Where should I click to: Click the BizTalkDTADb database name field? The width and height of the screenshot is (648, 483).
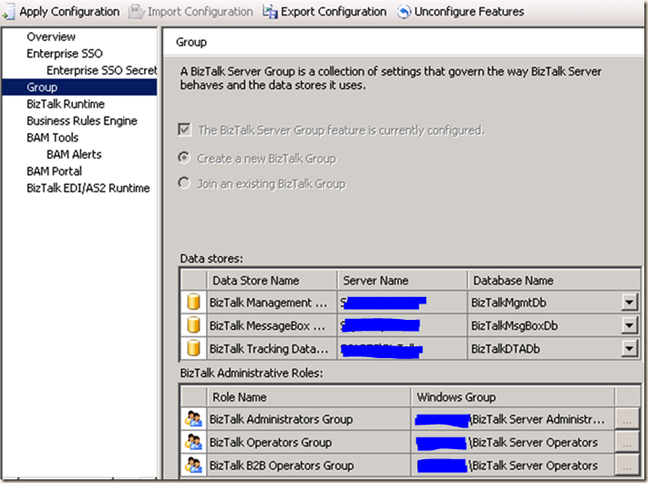click(x=544, y=349)
